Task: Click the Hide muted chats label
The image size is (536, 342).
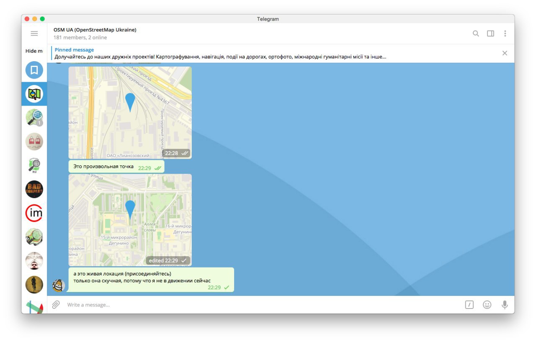Action: pyautogui.click(x=34, y=51)
